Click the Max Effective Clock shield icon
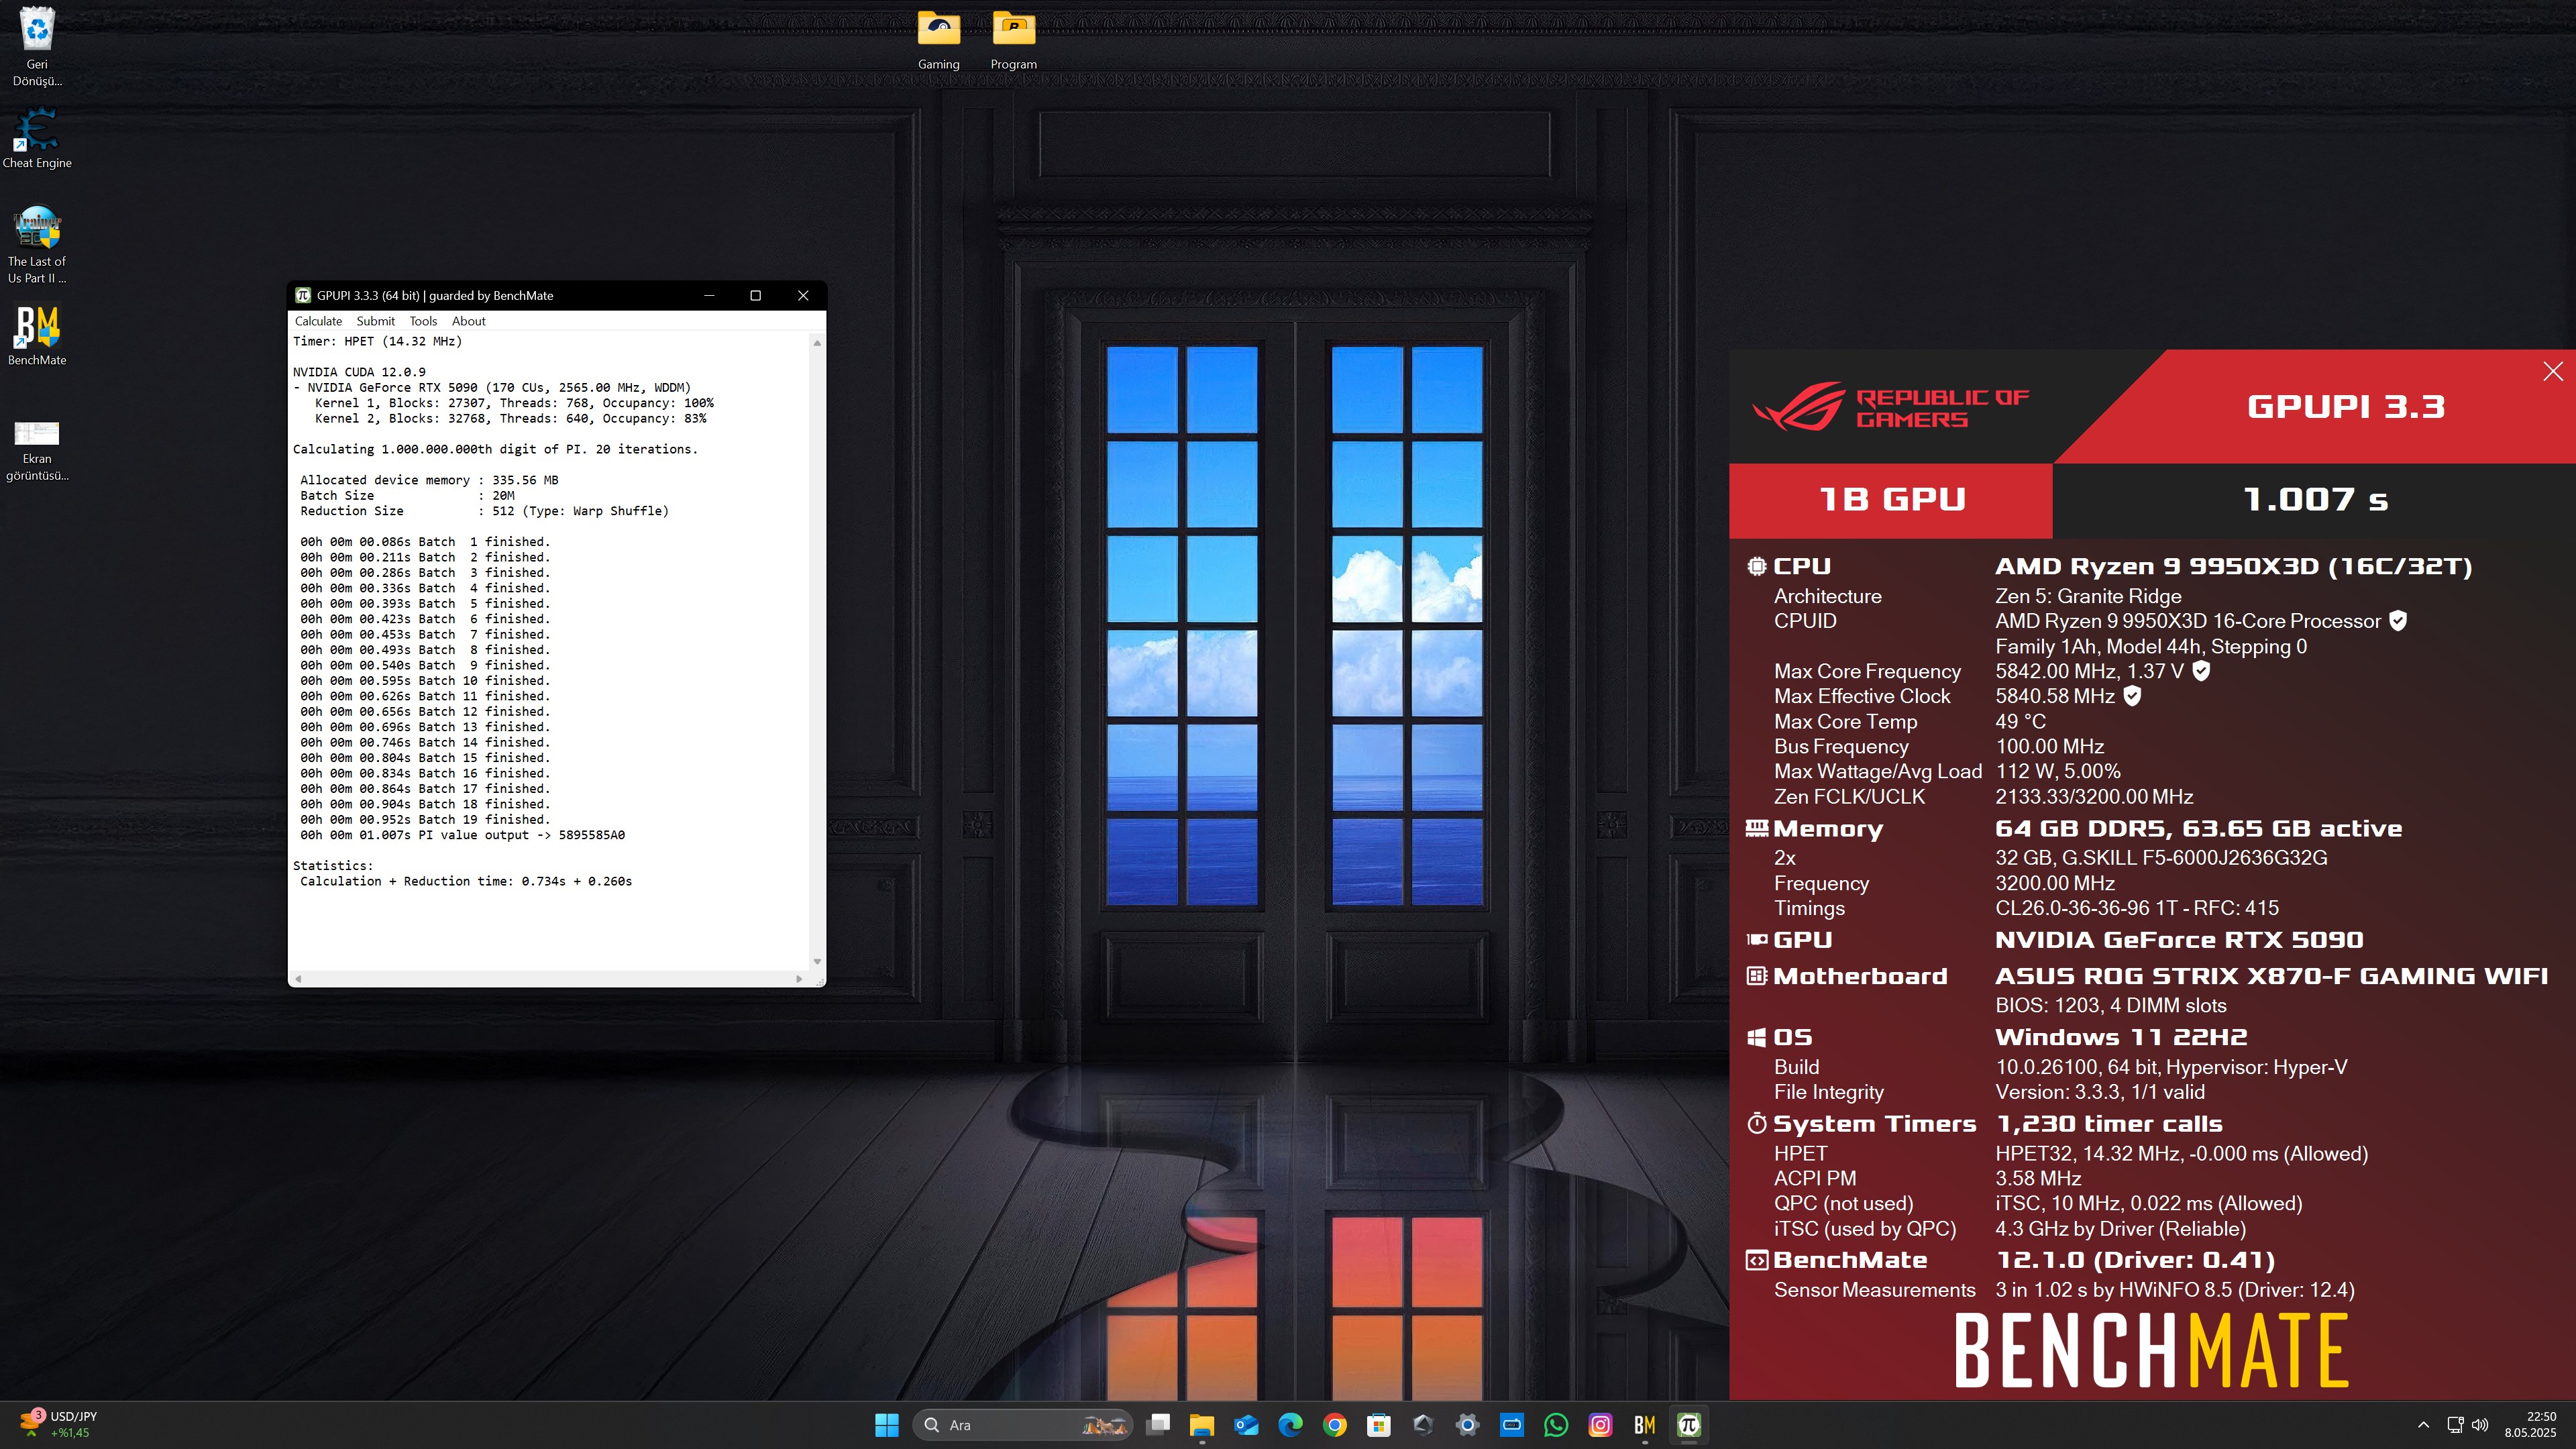Image resolution: width=2576 pixels, height=1449 pixels. tap(2132, 696)
